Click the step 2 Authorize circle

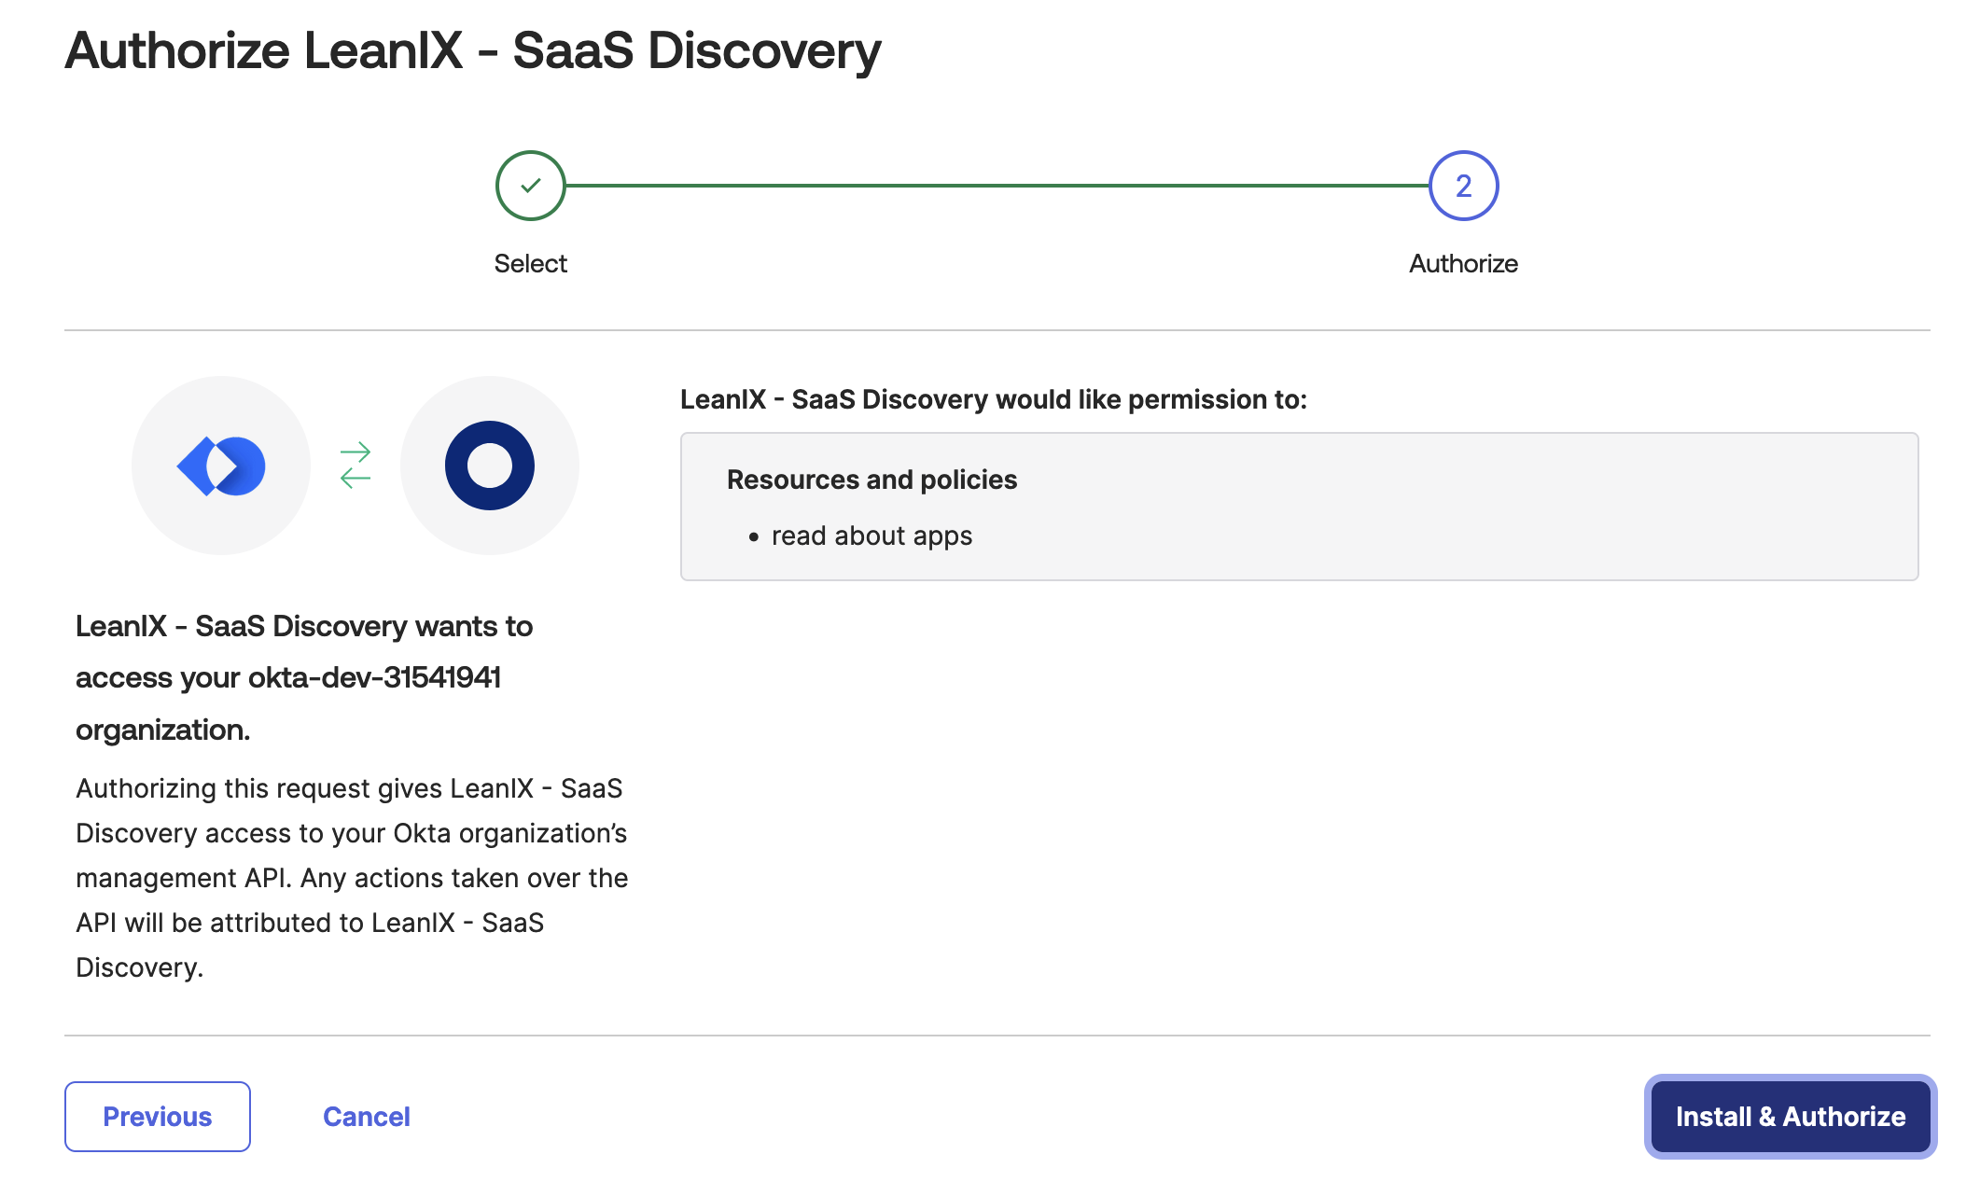pyautogui.click(x=1463, y=186)
